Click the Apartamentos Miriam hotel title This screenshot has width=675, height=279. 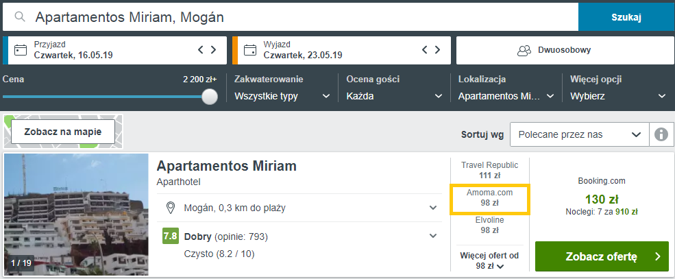(226, 166)
